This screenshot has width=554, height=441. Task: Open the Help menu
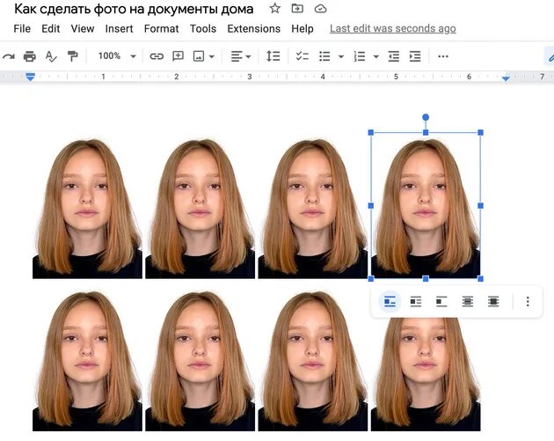(303, 29)
